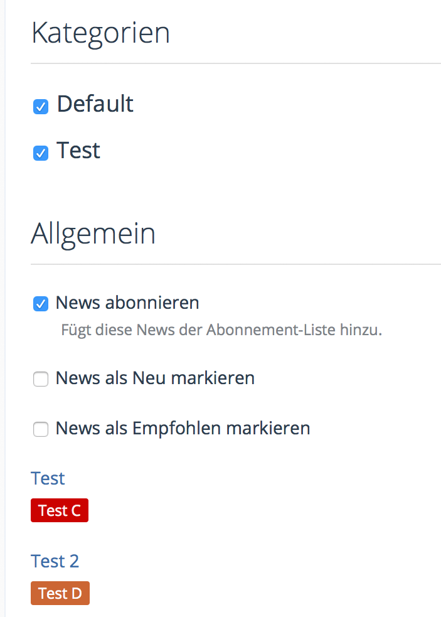Click the 'Test' category label text
441x617 pixels.
coord(78,151)
